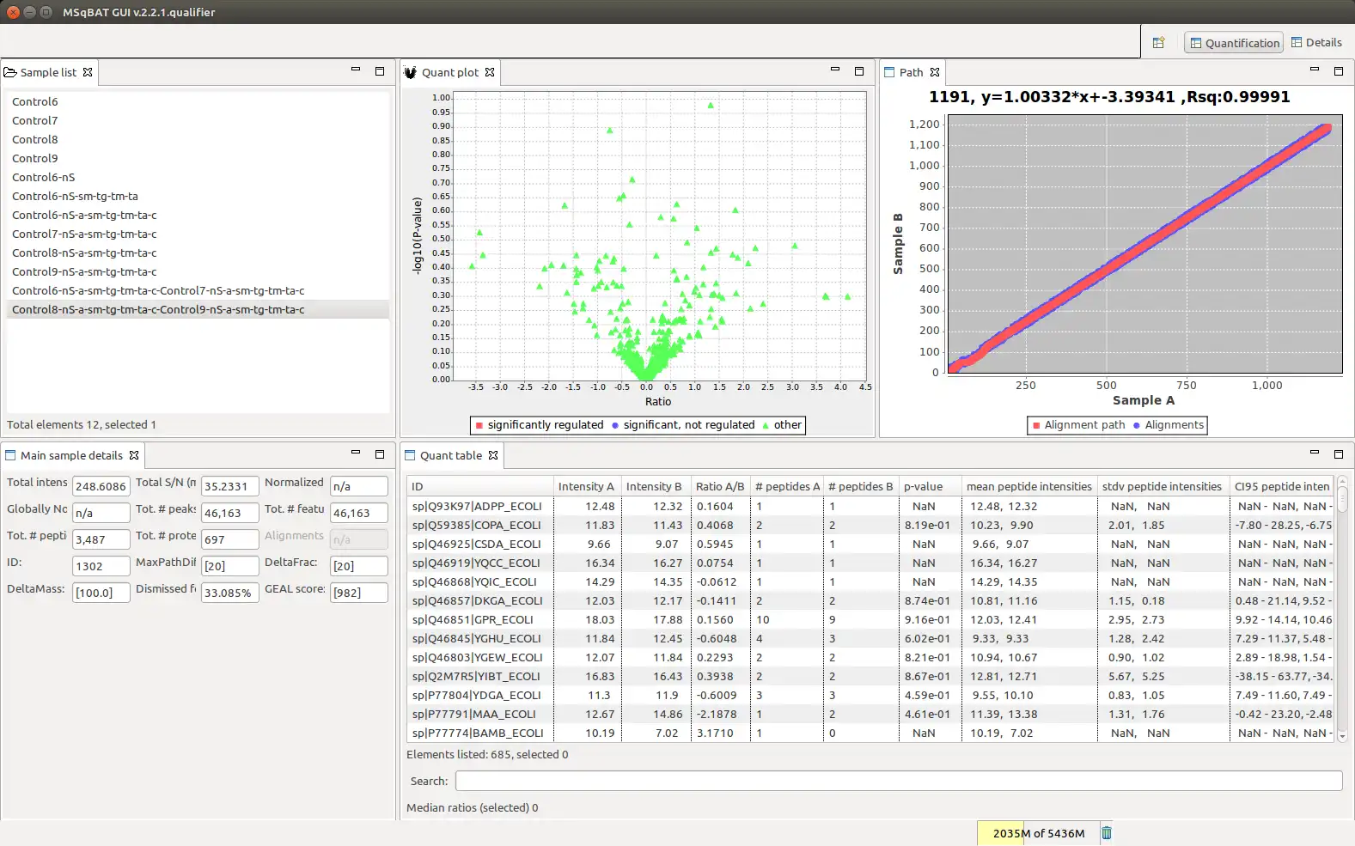Select the Main sample details tab

[71, 456]
